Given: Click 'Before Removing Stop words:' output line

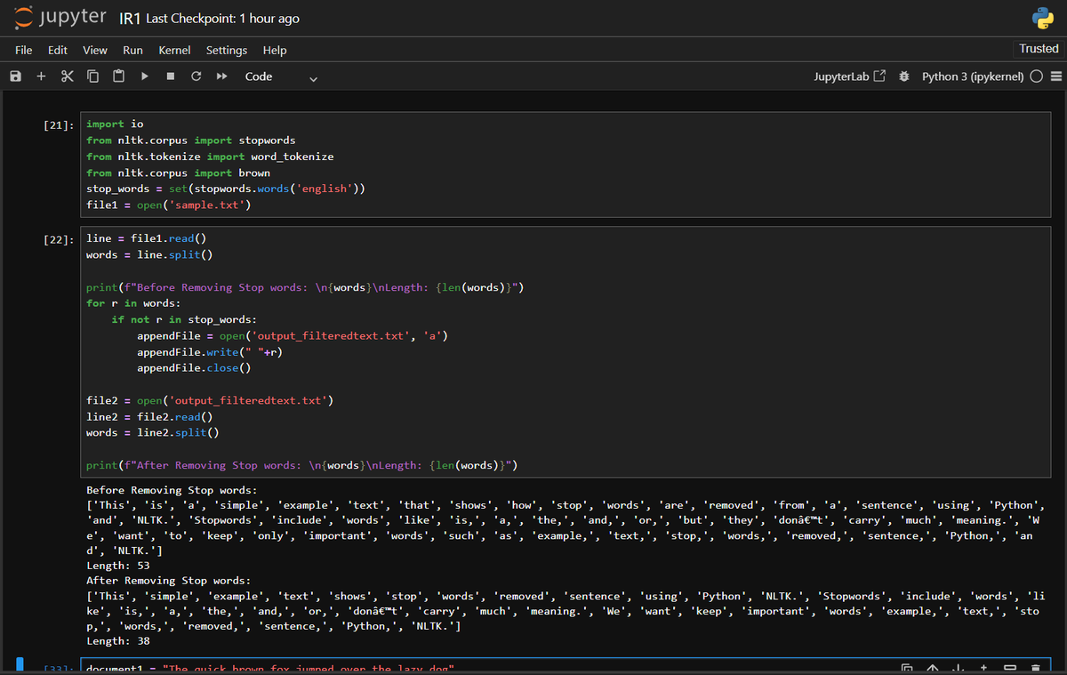Looking at the screenshot, I should point(172,490).
